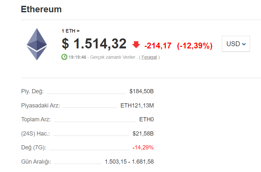Click the 1 ETH = label
Screen dimensions: 261x172
(x=71, y=31)
